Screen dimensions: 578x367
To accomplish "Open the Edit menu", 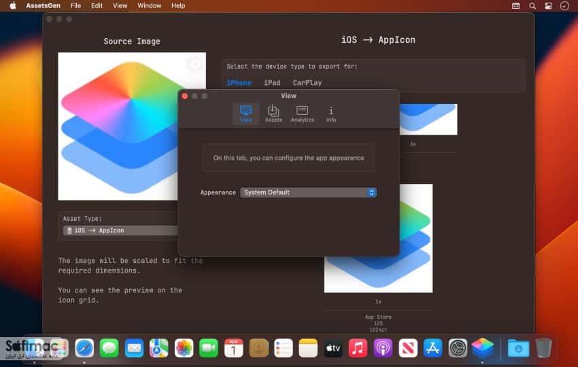I will click(97, 5).
